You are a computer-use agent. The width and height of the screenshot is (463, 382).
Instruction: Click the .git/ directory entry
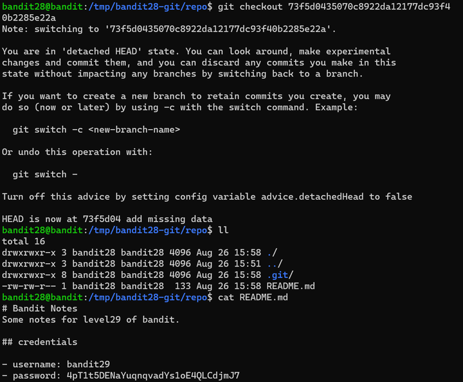pos(280,275)
